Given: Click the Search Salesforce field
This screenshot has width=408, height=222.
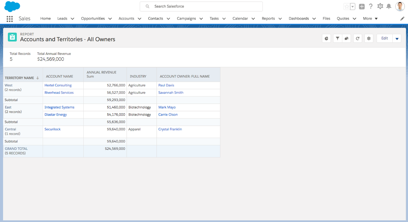Looking at the screenshot, I should tap(201, 6).
